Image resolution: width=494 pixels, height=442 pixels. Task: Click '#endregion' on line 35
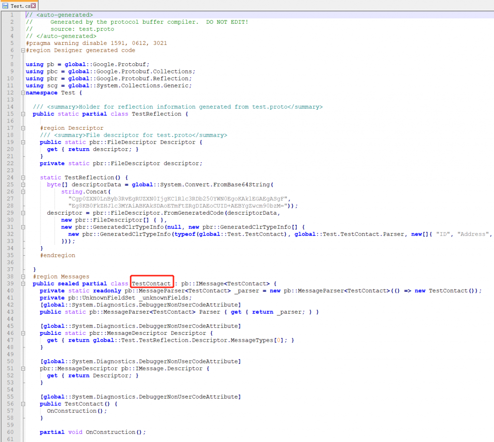click(58, 255)
